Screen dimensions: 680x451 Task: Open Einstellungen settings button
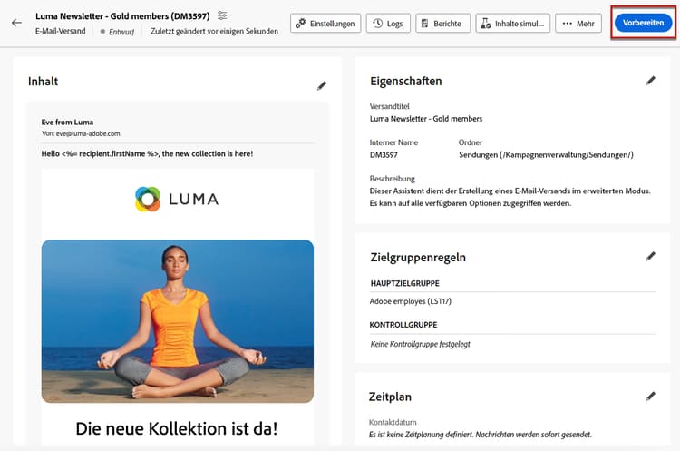click(x=325, y=24)
